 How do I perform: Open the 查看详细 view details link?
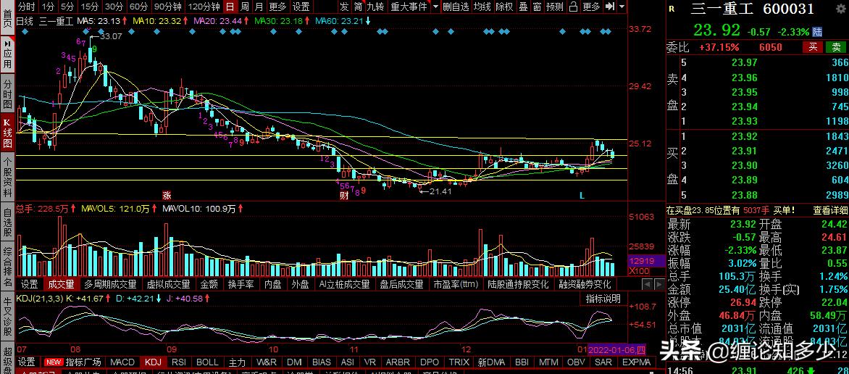tap(830, 210)
